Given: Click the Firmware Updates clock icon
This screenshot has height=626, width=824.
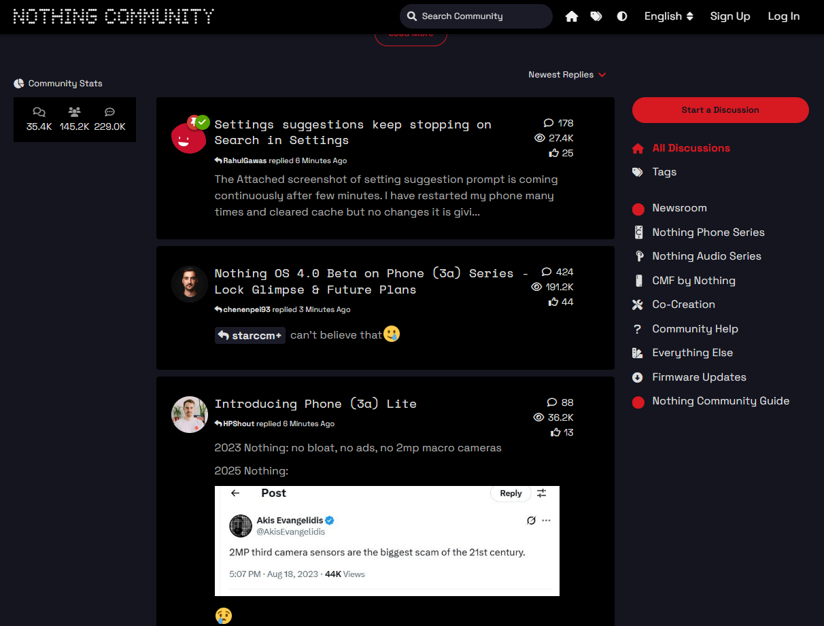Looking at the screenshot, I should pyautogui.click(x=638, y=377).
